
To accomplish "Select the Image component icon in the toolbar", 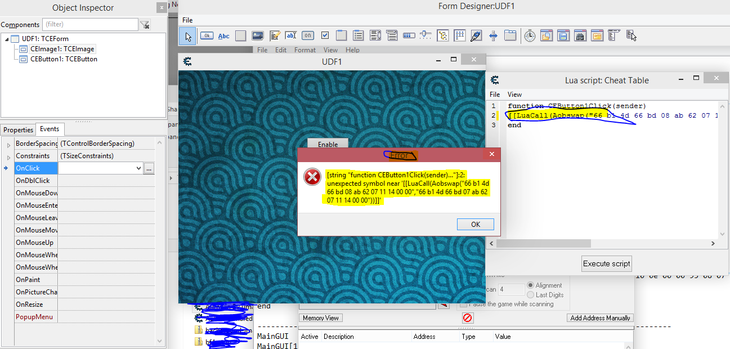I will (x=257, y=36).
